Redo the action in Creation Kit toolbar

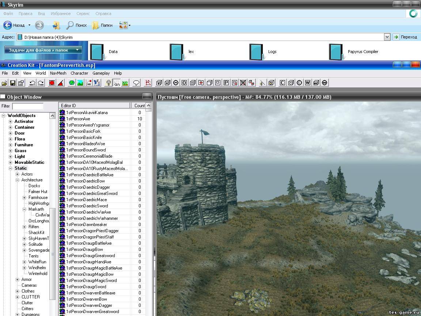[x=41, y=83]
